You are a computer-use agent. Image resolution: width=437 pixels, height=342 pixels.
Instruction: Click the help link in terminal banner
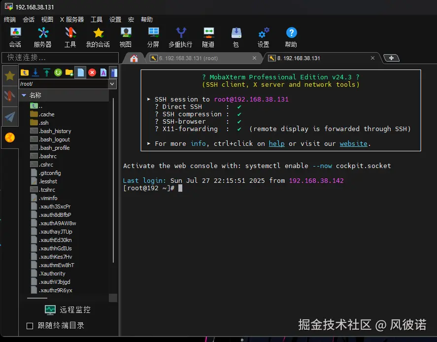pos(276,143)
